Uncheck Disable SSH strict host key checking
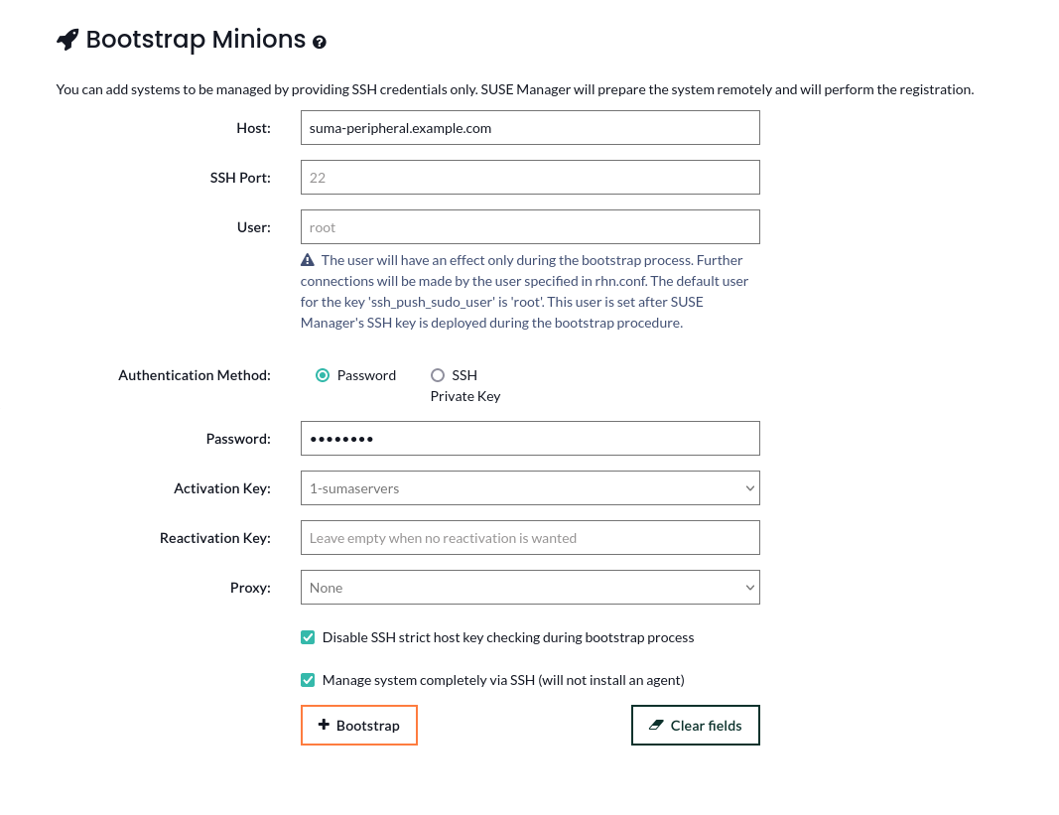Screen dimensions: 1059x815 308,637
